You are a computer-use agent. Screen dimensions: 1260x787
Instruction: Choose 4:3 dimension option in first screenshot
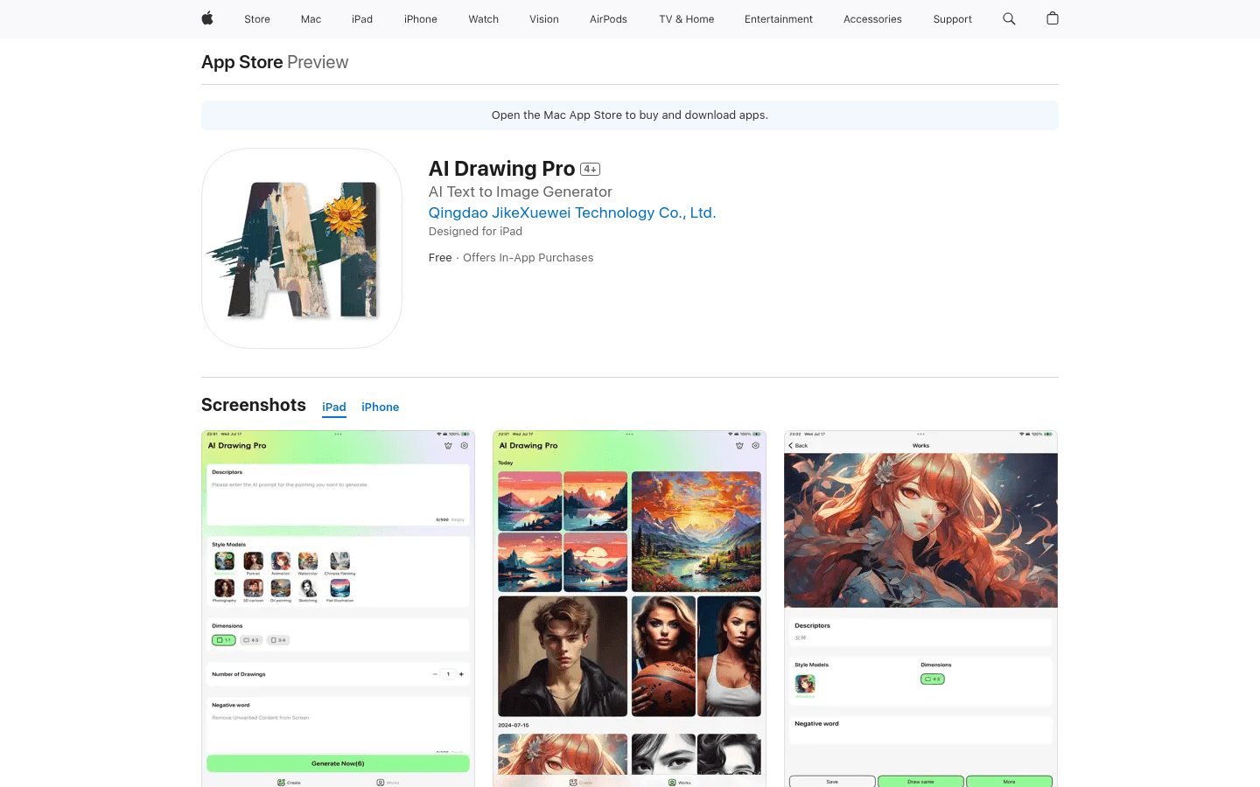251,640
